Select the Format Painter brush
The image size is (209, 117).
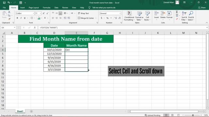click(9, 19)
